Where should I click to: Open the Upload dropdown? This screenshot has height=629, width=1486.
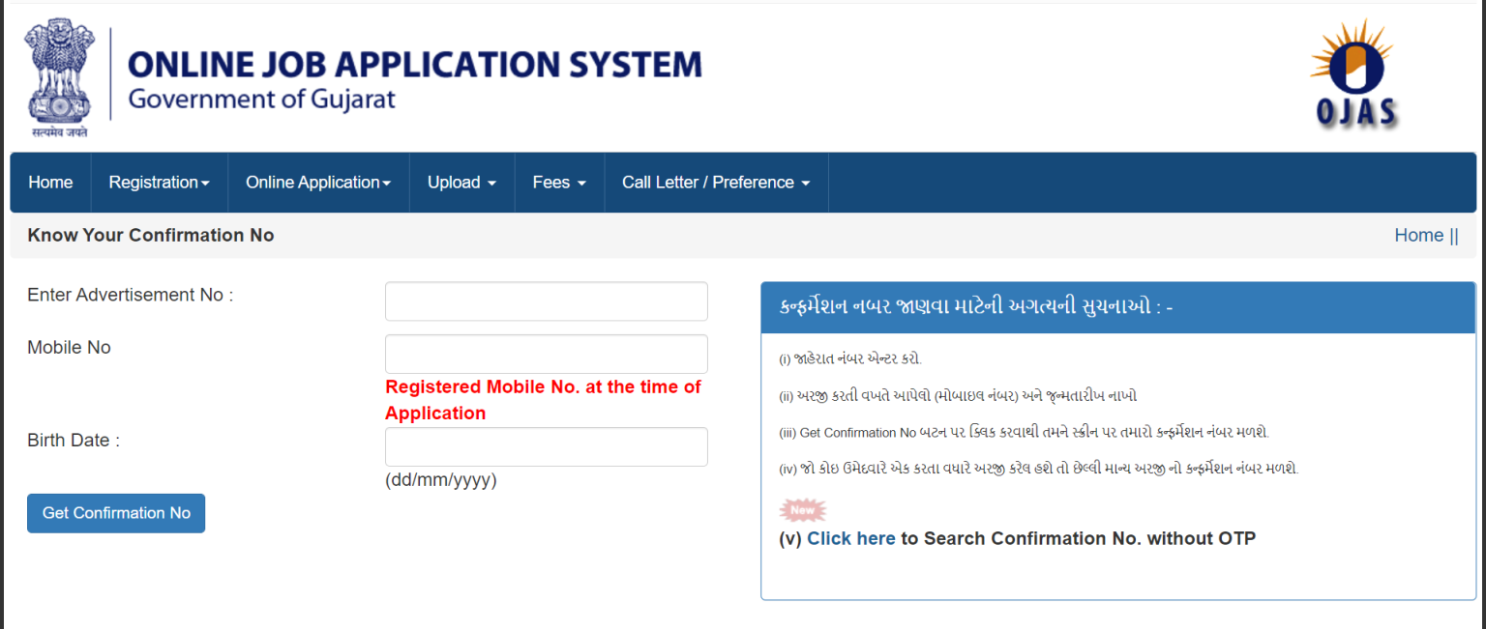461,182
